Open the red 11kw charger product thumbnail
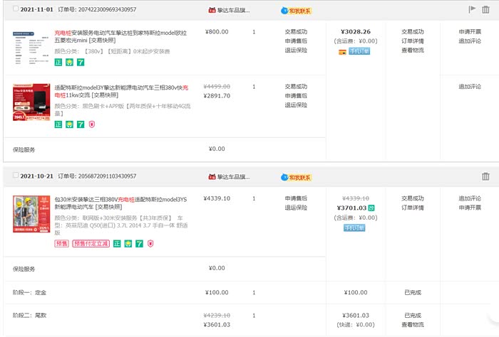Viewport: 499px width, 337px height. (x=31, y=102)
